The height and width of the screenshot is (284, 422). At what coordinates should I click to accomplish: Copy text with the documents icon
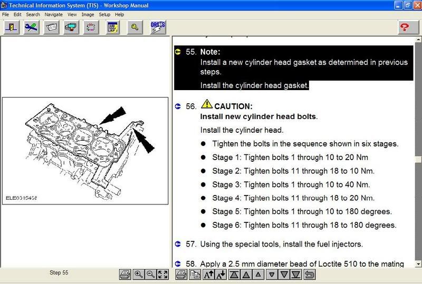pos(195,275)
